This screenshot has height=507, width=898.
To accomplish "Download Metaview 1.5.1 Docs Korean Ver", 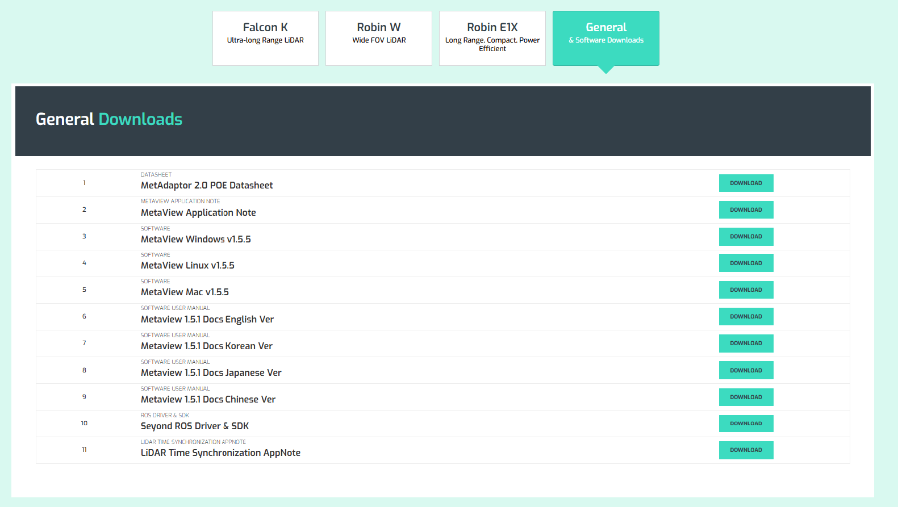I will click(x=746, y=343).
